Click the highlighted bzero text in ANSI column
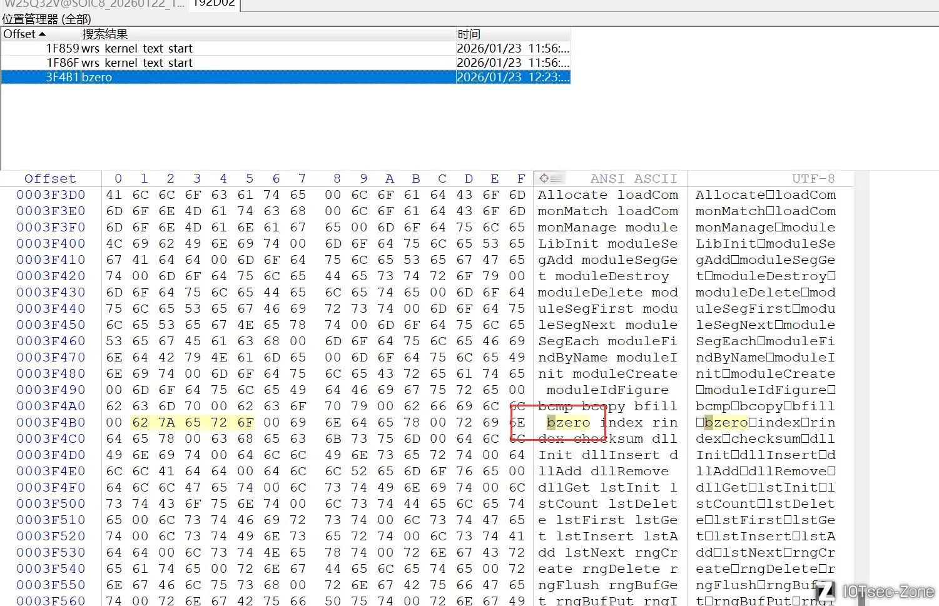 coord(568,423)
